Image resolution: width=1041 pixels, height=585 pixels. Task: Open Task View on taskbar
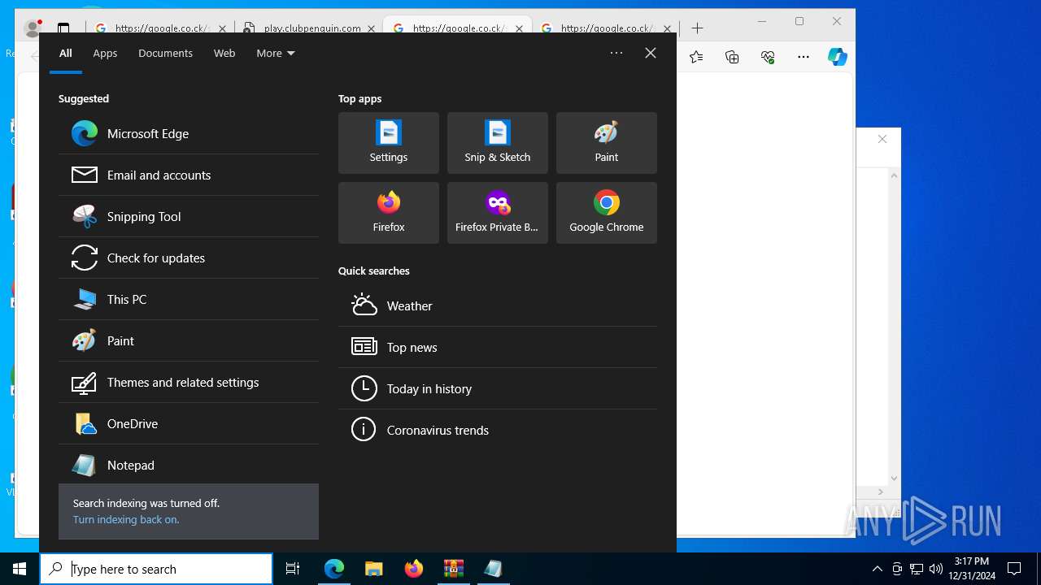(293, 569)
